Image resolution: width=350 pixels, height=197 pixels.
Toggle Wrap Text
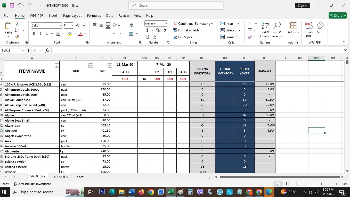(x=131, y=25)
